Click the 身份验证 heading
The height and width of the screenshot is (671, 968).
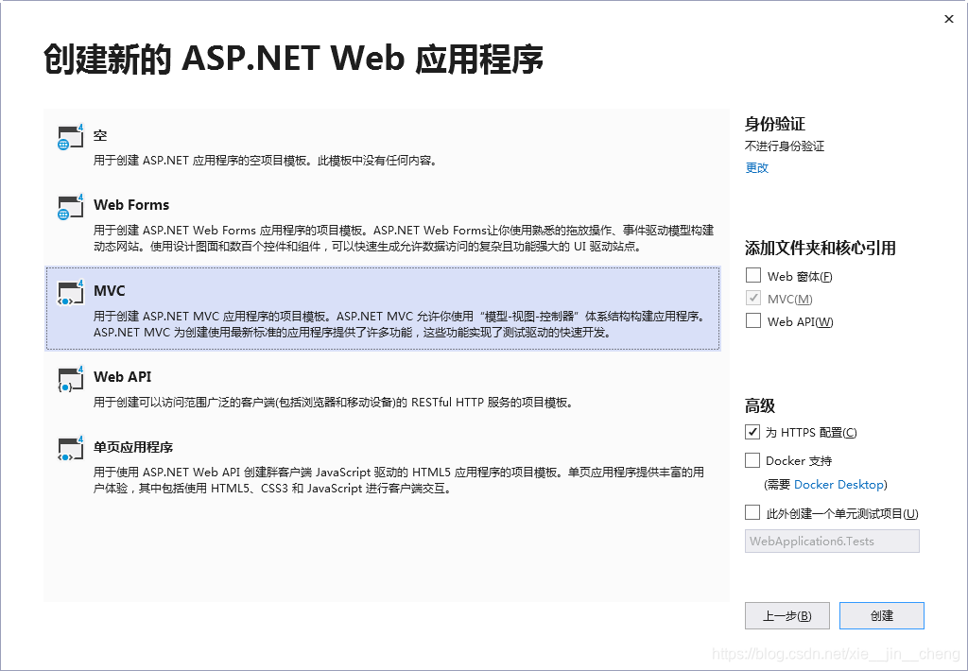(775, 124)
